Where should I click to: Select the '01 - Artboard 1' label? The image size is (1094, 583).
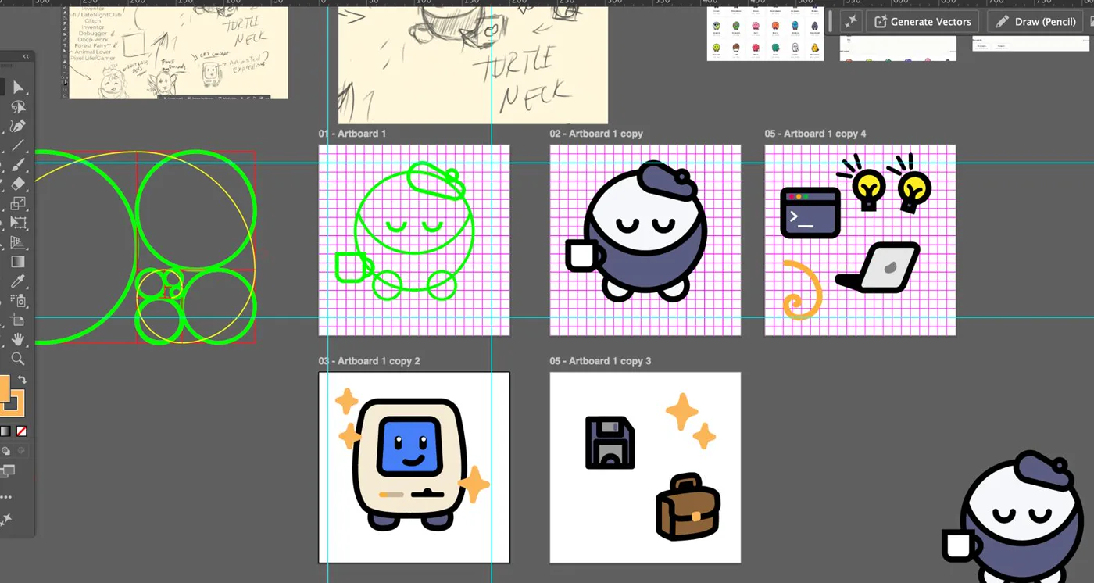[x=352, y=134]
